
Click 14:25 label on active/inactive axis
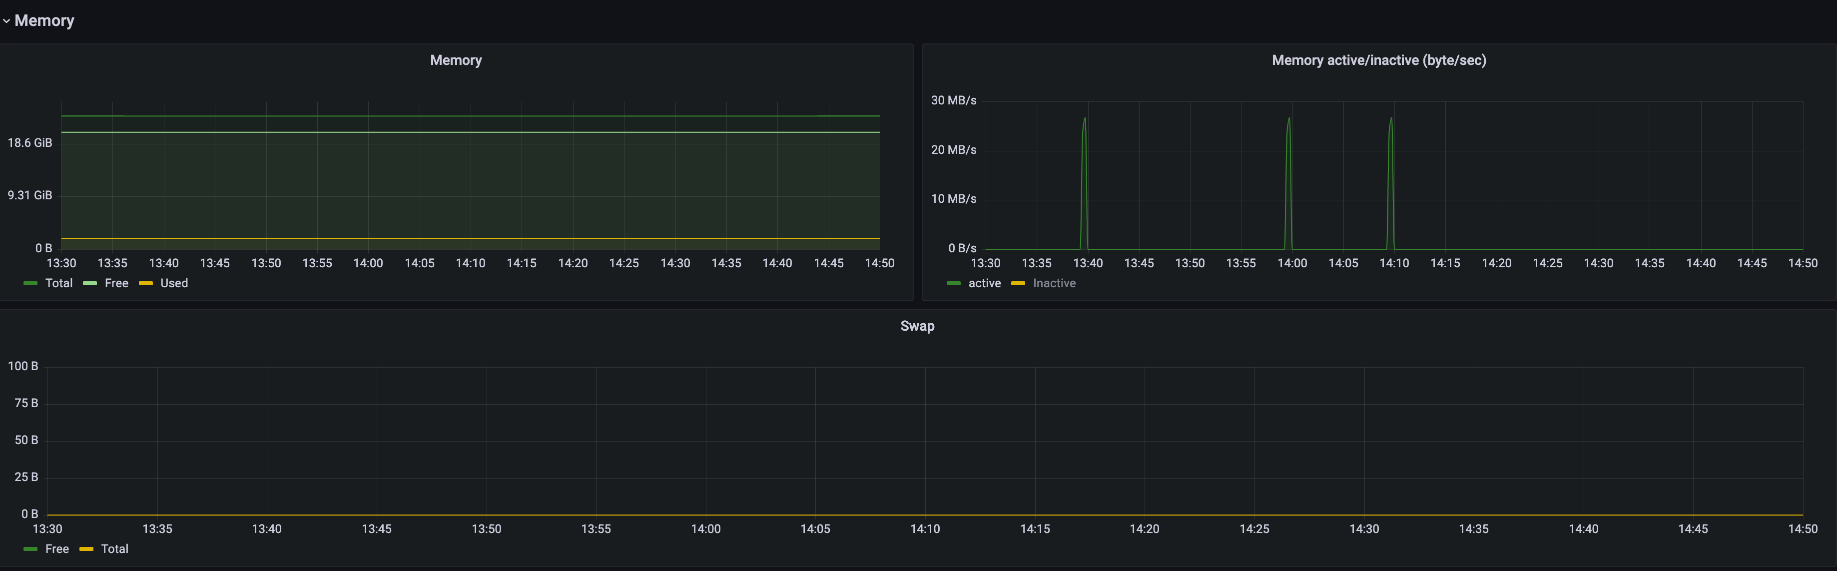[x=1547, y=264]
